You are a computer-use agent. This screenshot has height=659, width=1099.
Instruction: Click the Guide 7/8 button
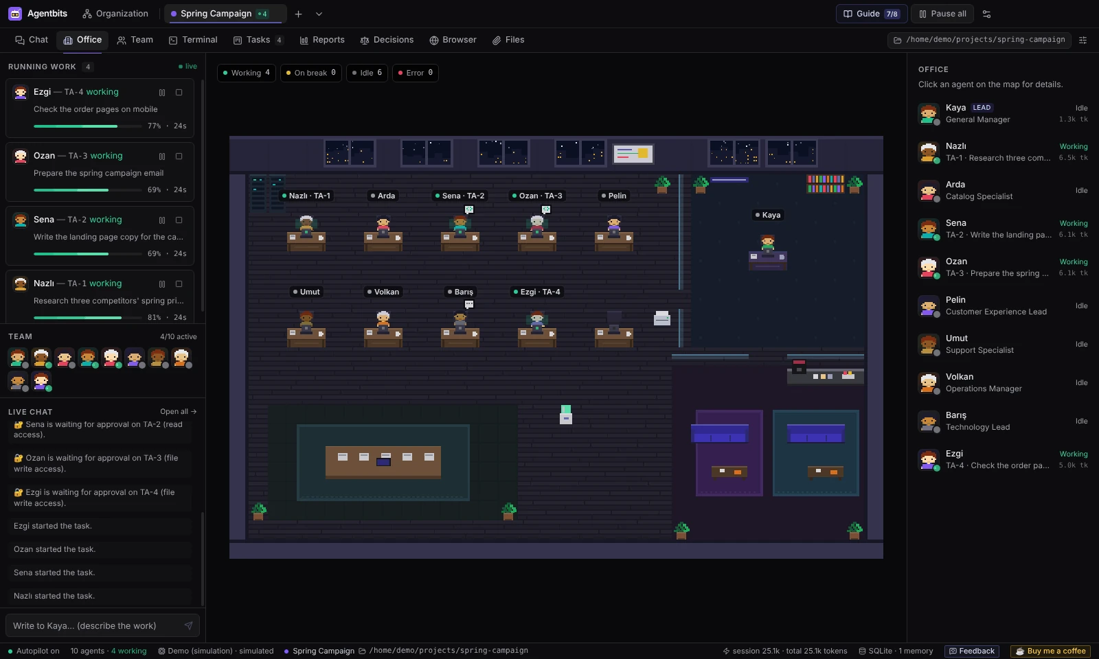[872, 14]
